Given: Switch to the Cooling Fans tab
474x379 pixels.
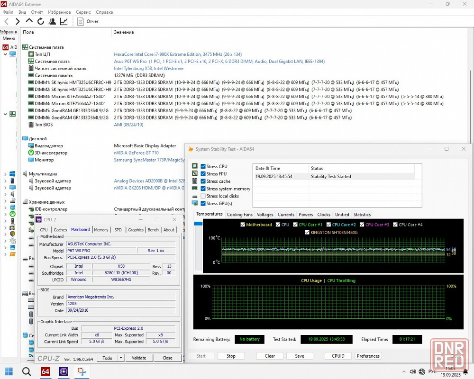Looking at the screenshot, I should click(239, 215).
